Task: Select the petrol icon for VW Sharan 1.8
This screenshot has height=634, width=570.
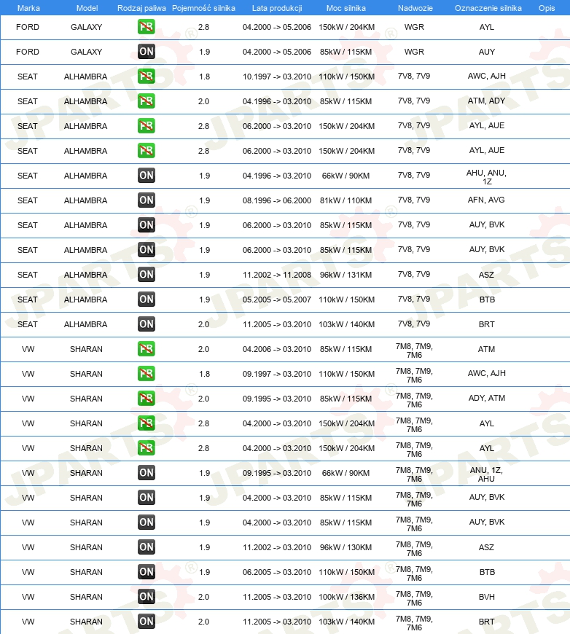Action: click(146, 374)
